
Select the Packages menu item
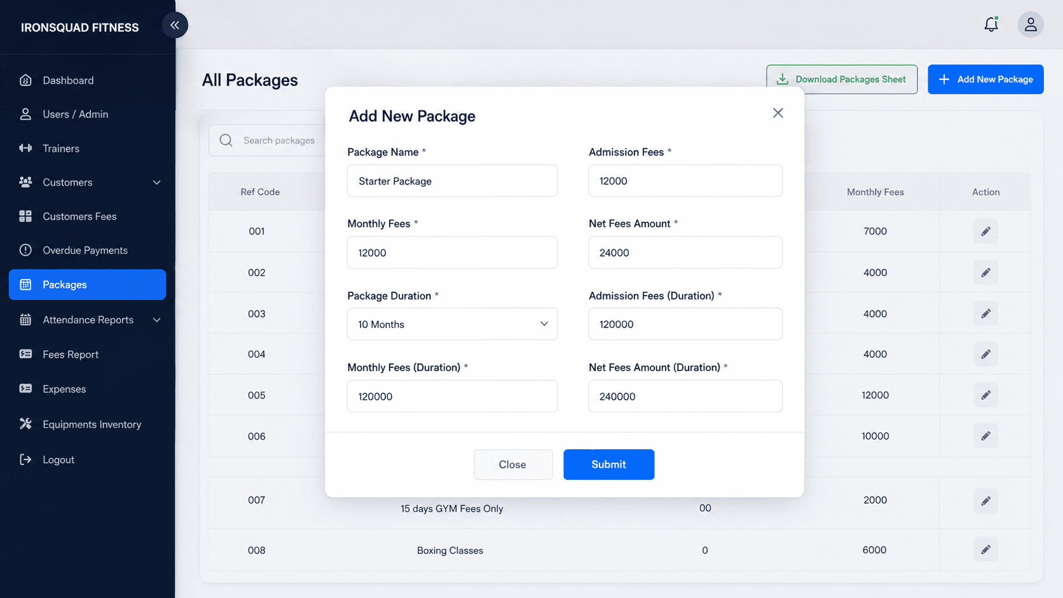coord(87,285)
